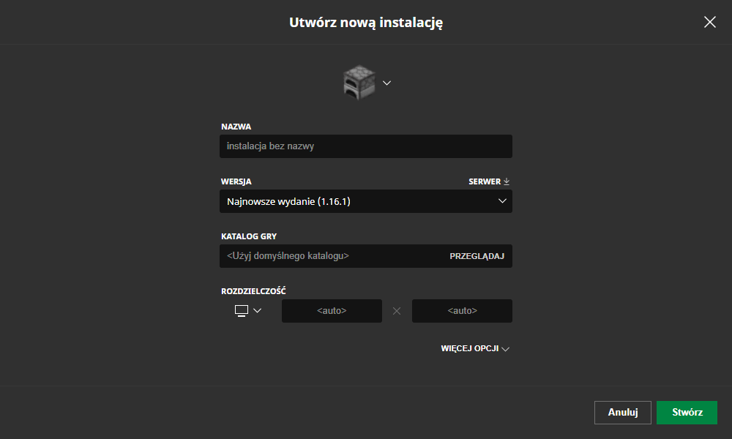Cancel with the Anuluj button
Viewport: 732px width, 439px height.
623,413
